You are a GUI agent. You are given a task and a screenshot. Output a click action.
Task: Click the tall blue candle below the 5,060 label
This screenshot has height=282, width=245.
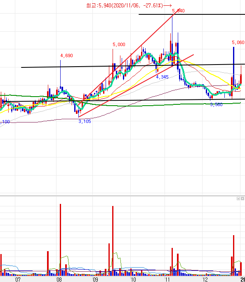click(233, 67)
